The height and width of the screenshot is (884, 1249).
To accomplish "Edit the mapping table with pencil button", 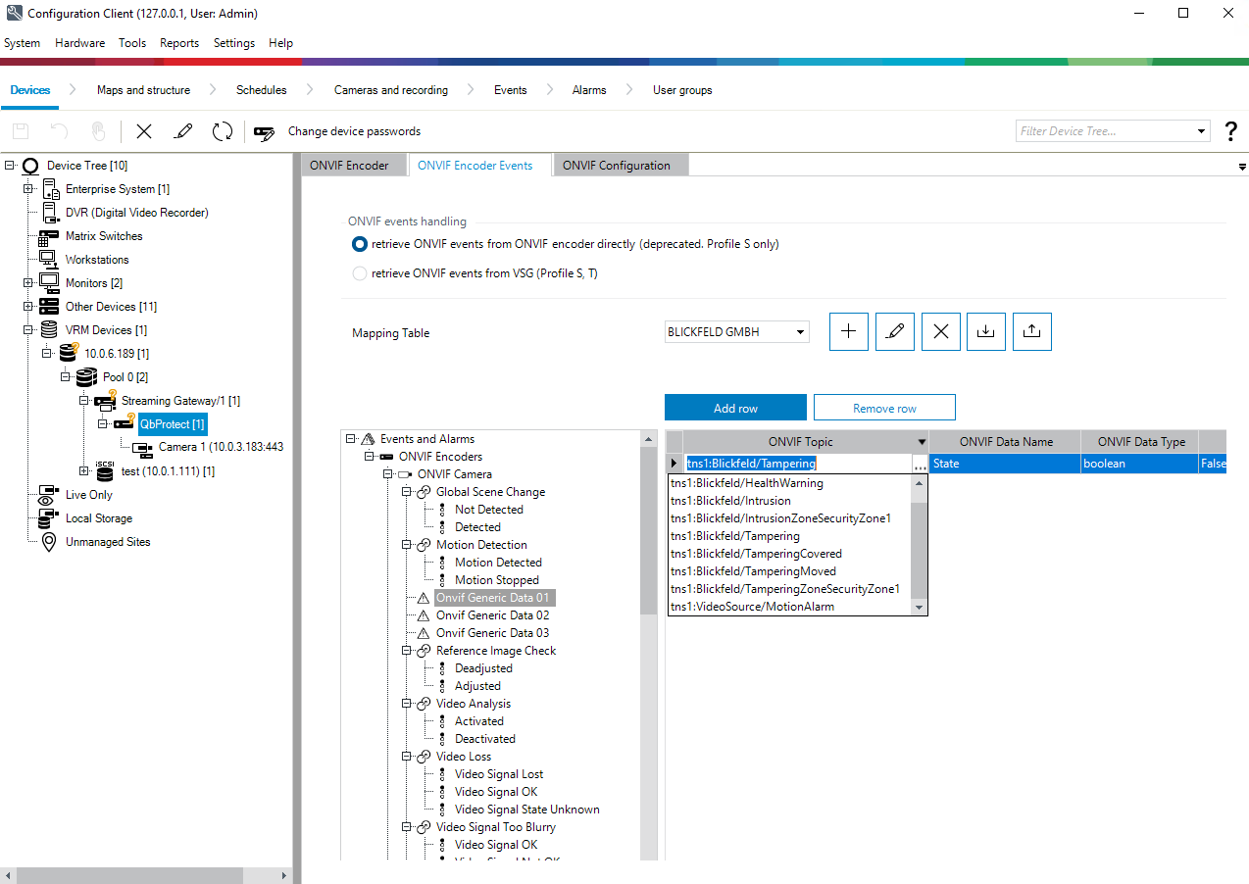I will pyautogui.click(x=894, y=332).
